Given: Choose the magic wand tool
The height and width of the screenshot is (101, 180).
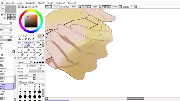Looking at the screenshot, I should [x=26, y=36].
